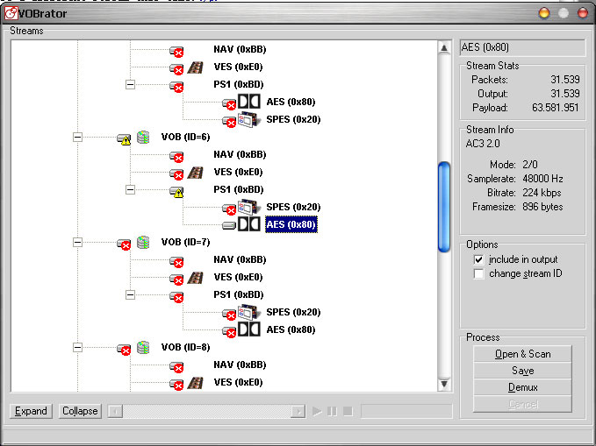This screenshot has height=446, width=596.
Task: Click the film strip icon of top VES (0xE0)
Action: coord(195,67)
